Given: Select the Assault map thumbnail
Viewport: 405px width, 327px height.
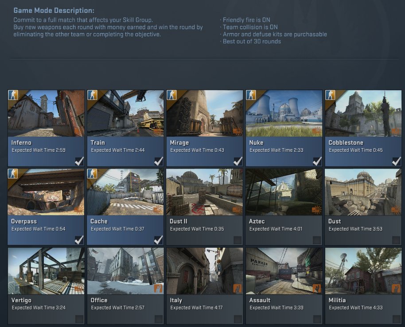Looking at the screenshot, I should pos(284,271).
